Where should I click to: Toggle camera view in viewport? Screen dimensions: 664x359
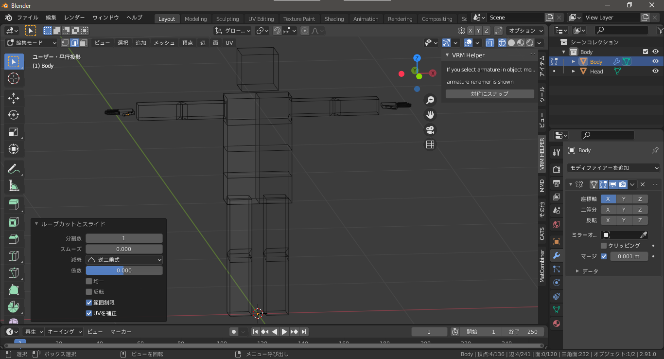coord(430,130)
